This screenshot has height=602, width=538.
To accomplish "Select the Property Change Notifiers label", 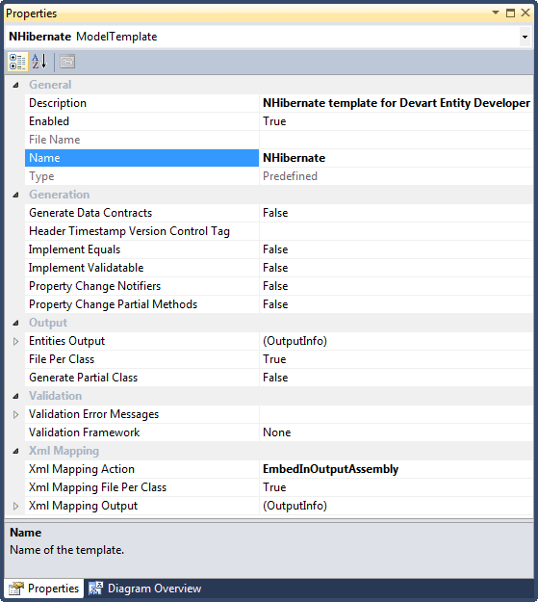I will [94, 286].
